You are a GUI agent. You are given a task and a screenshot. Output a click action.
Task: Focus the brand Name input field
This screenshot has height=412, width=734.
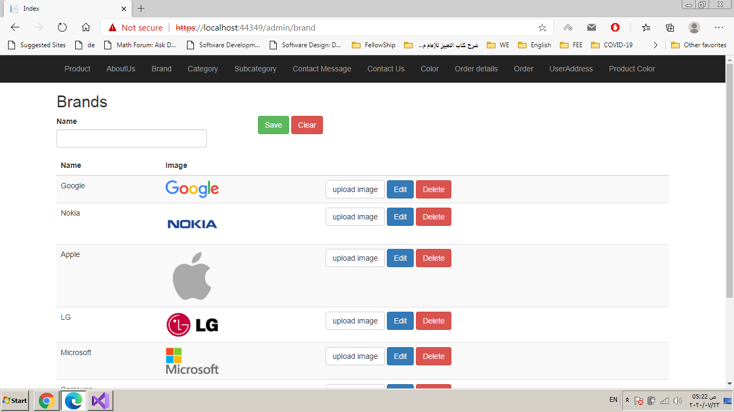coord(132,138)
